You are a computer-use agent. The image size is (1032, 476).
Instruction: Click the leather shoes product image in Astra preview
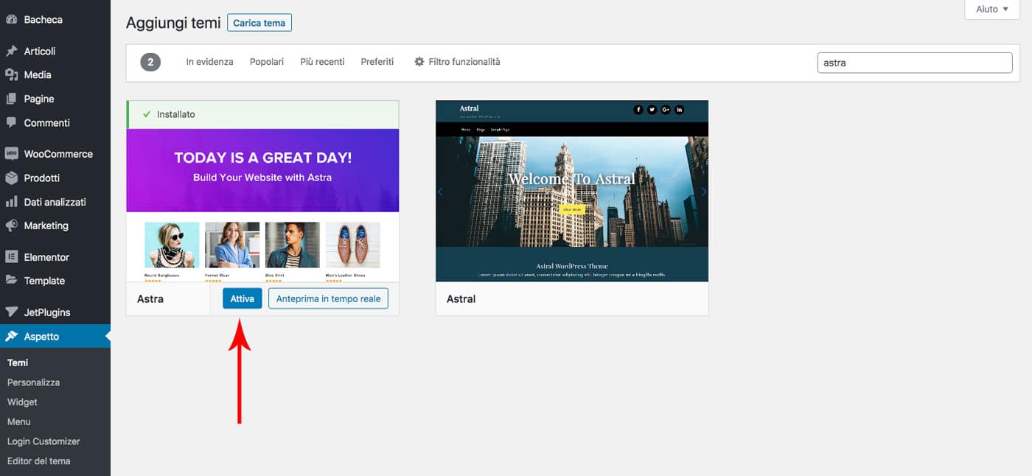click(x=353, y=245)
